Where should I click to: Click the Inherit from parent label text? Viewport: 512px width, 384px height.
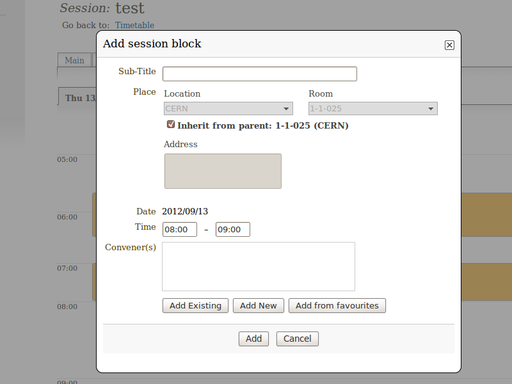point(263,125)
